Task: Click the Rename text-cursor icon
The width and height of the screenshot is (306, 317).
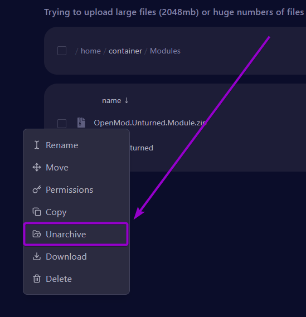Action: pyautogui.click(x=37, y=145)
